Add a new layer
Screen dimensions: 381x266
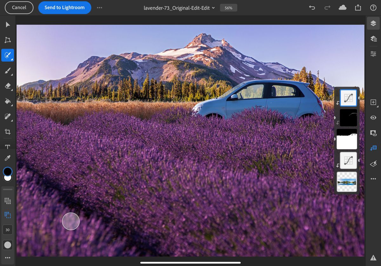click(x=373, y=102)
